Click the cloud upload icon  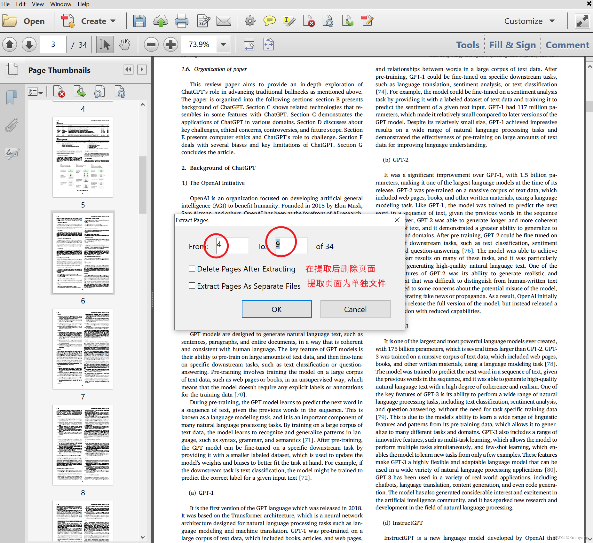tap(160, 21)
